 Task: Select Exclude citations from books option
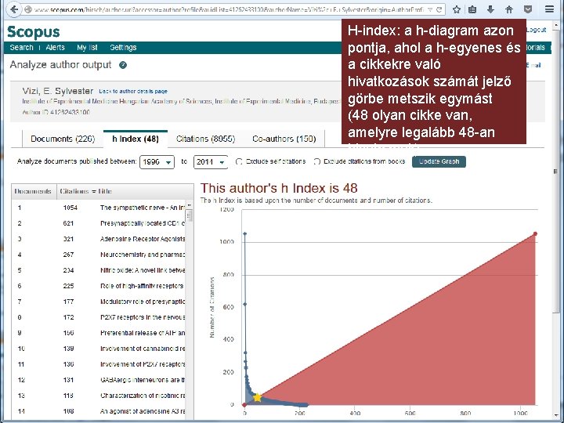tap(316, 162)
